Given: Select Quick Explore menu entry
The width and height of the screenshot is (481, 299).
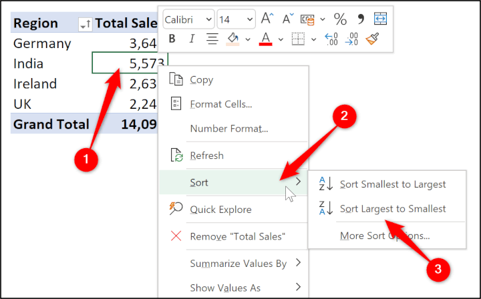Looking at the screenshot, I should click(233, 210).
